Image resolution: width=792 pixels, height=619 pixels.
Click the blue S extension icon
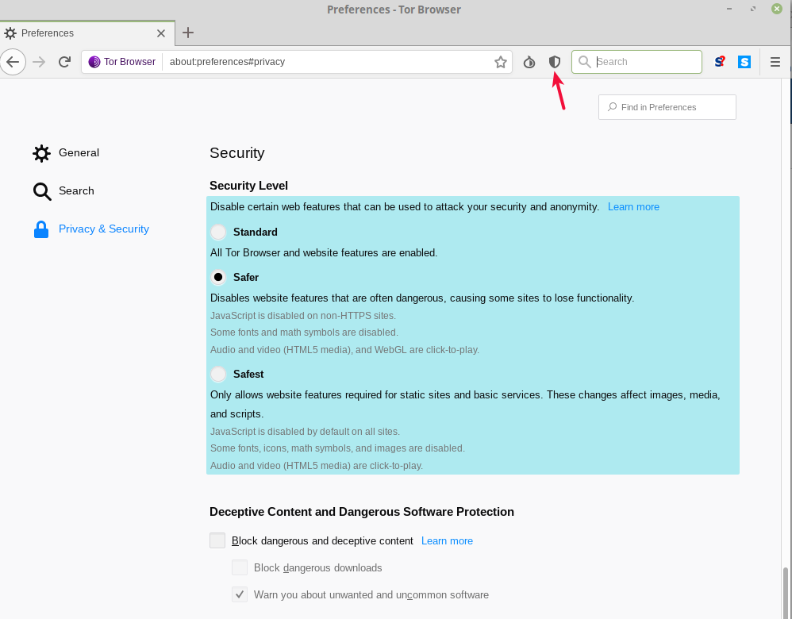tap(744, 62)
